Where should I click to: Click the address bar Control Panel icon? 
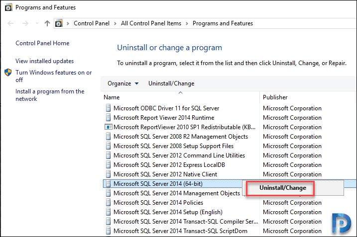[59, 23]
